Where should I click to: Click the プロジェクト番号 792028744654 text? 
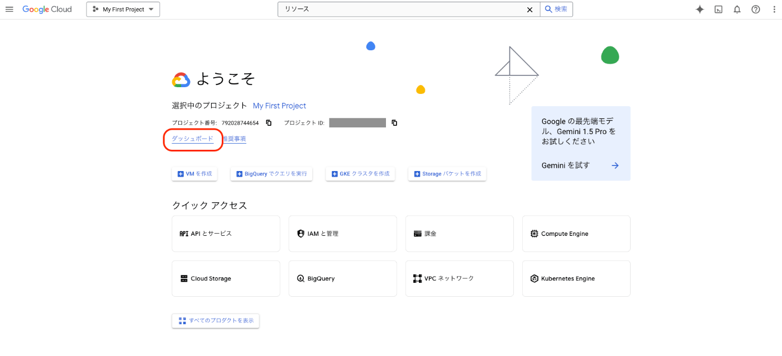coord(216,123)
